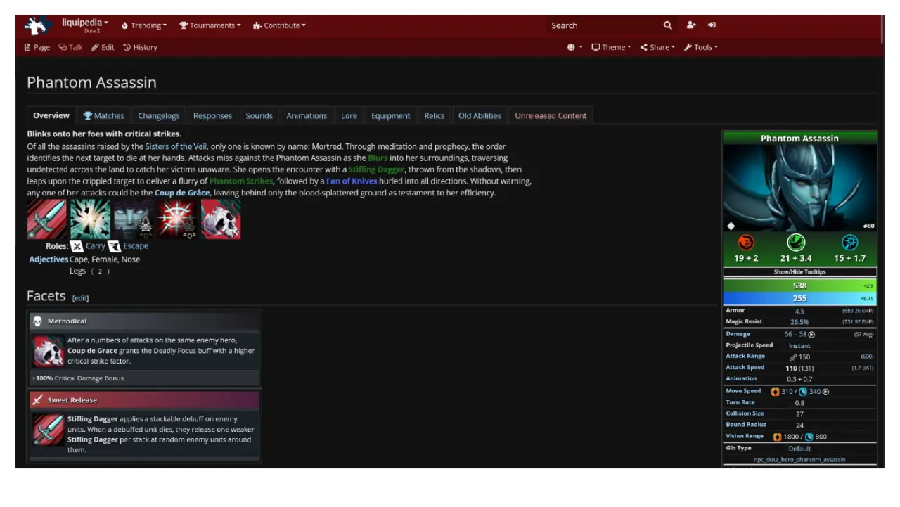Image resolution: width=900 pixels, height=507 pixels.
Task: Click the Armor label in infobox
Action: click(x=735, y=310)
